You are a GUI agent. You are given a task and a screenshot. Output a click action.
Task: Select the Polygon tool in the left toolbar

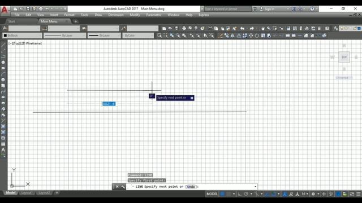3,63
